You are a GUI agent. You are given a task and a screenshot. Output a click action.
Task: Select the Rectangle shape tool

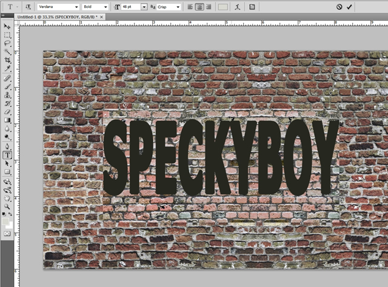[x=7, y=172]
